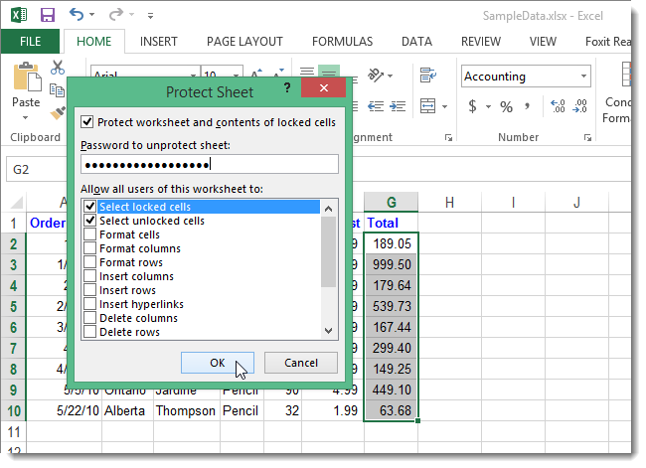Increase the cell indent

[398, 106]
